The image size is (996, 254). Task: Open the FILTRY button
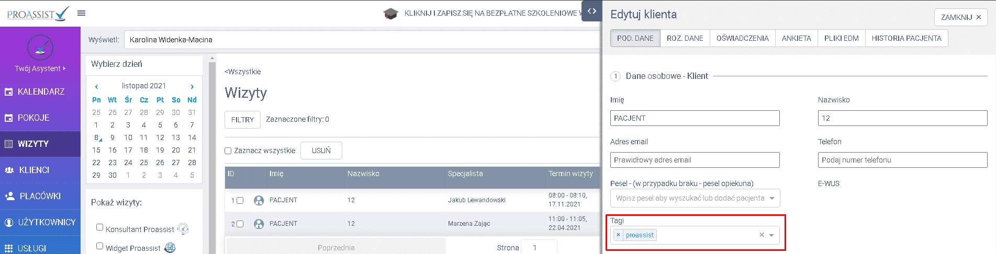(x=242, y=120)
